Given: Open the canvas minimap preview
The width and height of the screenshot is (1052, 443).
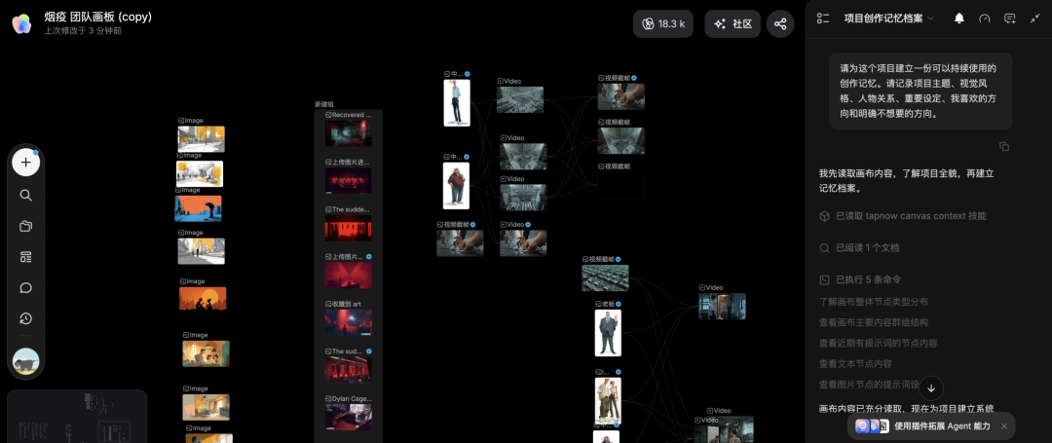Looking at the screenshot, I should point(77,416).
